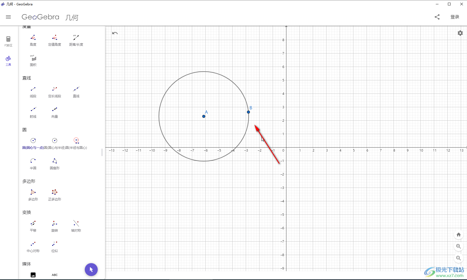Select the Segment (线段) tool
The width and height of the screenshot is (467, 280).
click(33, 92)
